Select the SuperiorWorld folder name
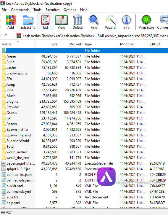Image resolution: width=168 pixels, height=215 pixels. tap(18, 141)
